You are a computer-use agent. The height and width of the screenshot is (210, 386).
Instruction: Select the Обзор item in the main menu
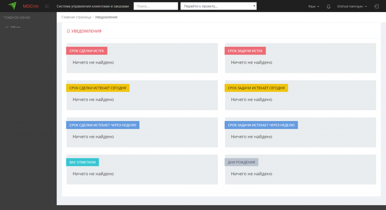pos(15,27)
